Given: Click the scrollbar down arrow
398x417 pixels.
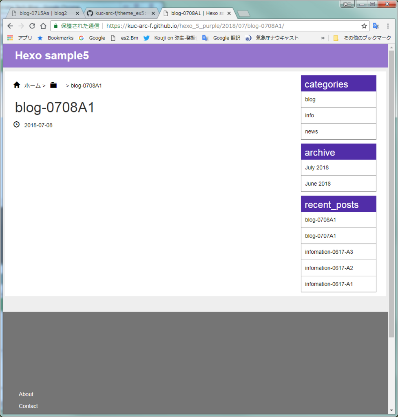Looking at the screenshot, I should 391,410.
